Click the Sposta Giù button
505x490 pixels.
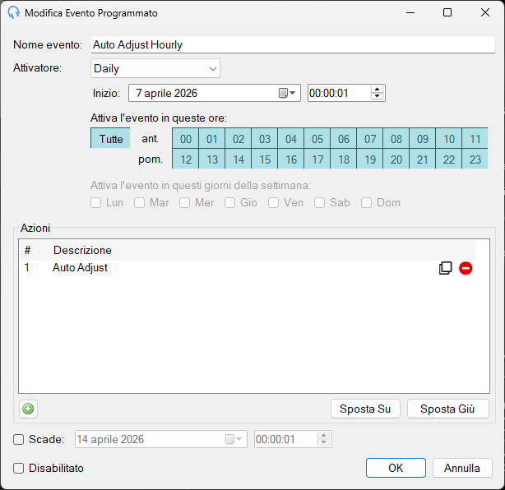448,409
